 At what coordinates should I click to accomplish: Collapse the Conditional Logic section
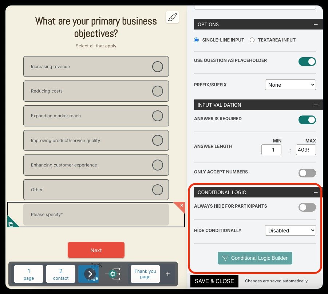click(x=316, y=192)
